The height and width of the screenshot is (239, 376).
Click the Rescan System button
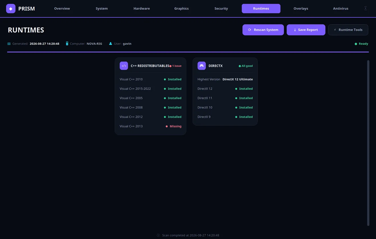pyautogui.click(x=263, y=30)
